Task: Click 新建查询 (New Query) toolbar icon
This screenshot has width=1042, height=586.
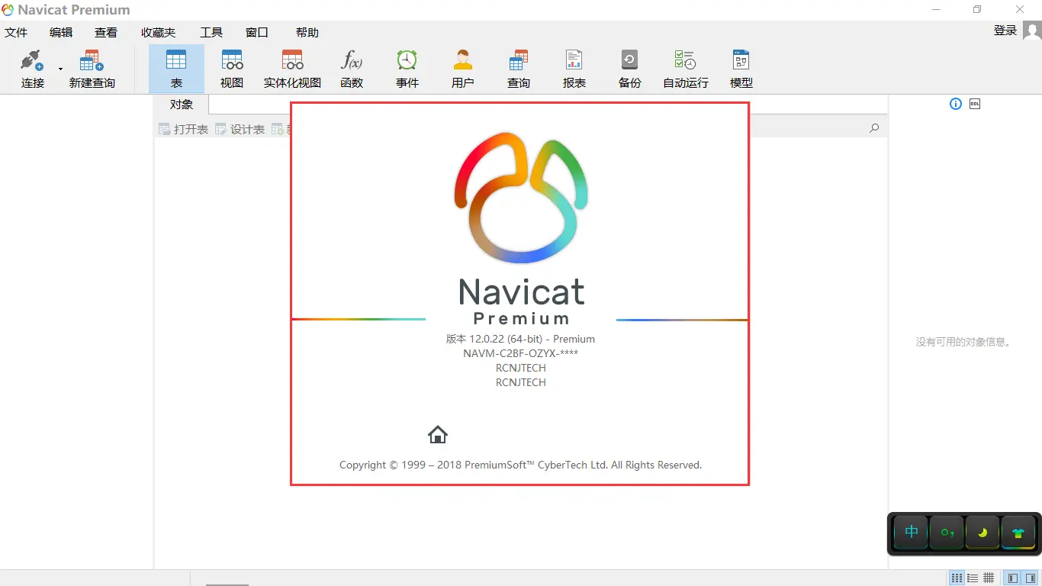Action: point(92,61)
